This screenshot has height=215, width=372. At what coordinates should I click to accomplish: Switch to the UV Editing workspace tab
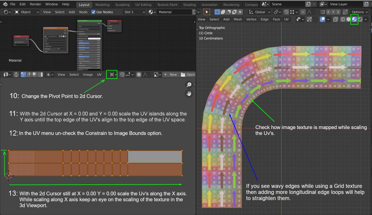(143, 5)
